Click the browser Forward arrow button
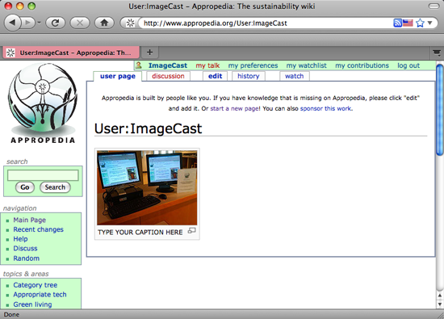Image resolution: width=444 pixels, height=319 pixels. pyautogui.click(x=28, y=23)
